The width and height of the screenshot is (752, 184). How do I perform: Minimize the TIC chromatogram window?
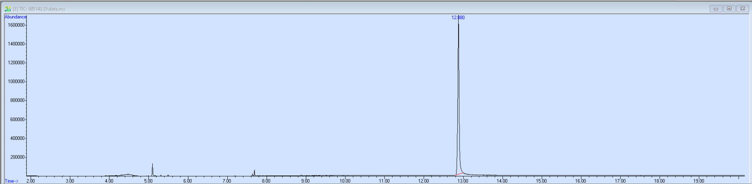[716, 8]
